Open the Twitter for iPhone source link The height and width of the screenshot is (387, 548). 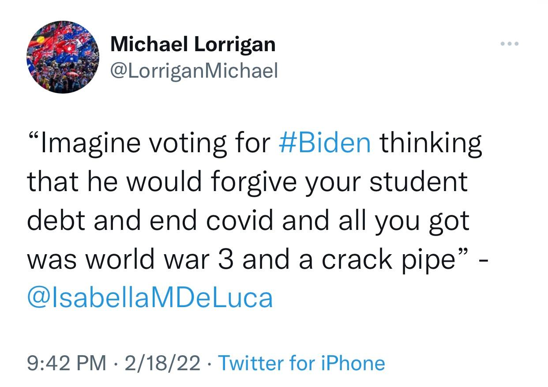301,363
